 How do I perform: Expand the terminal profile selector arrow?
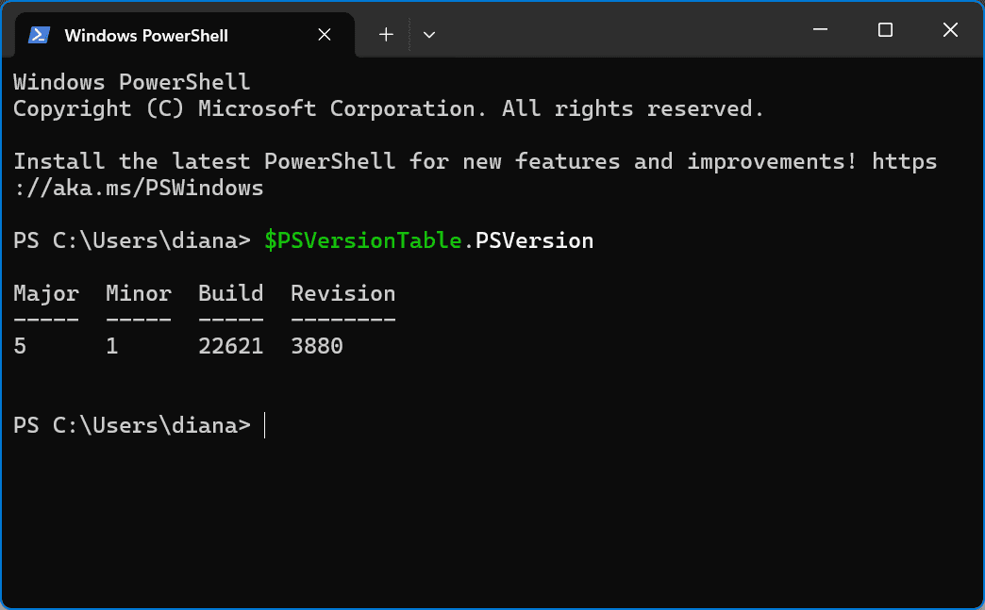point(429,34)
